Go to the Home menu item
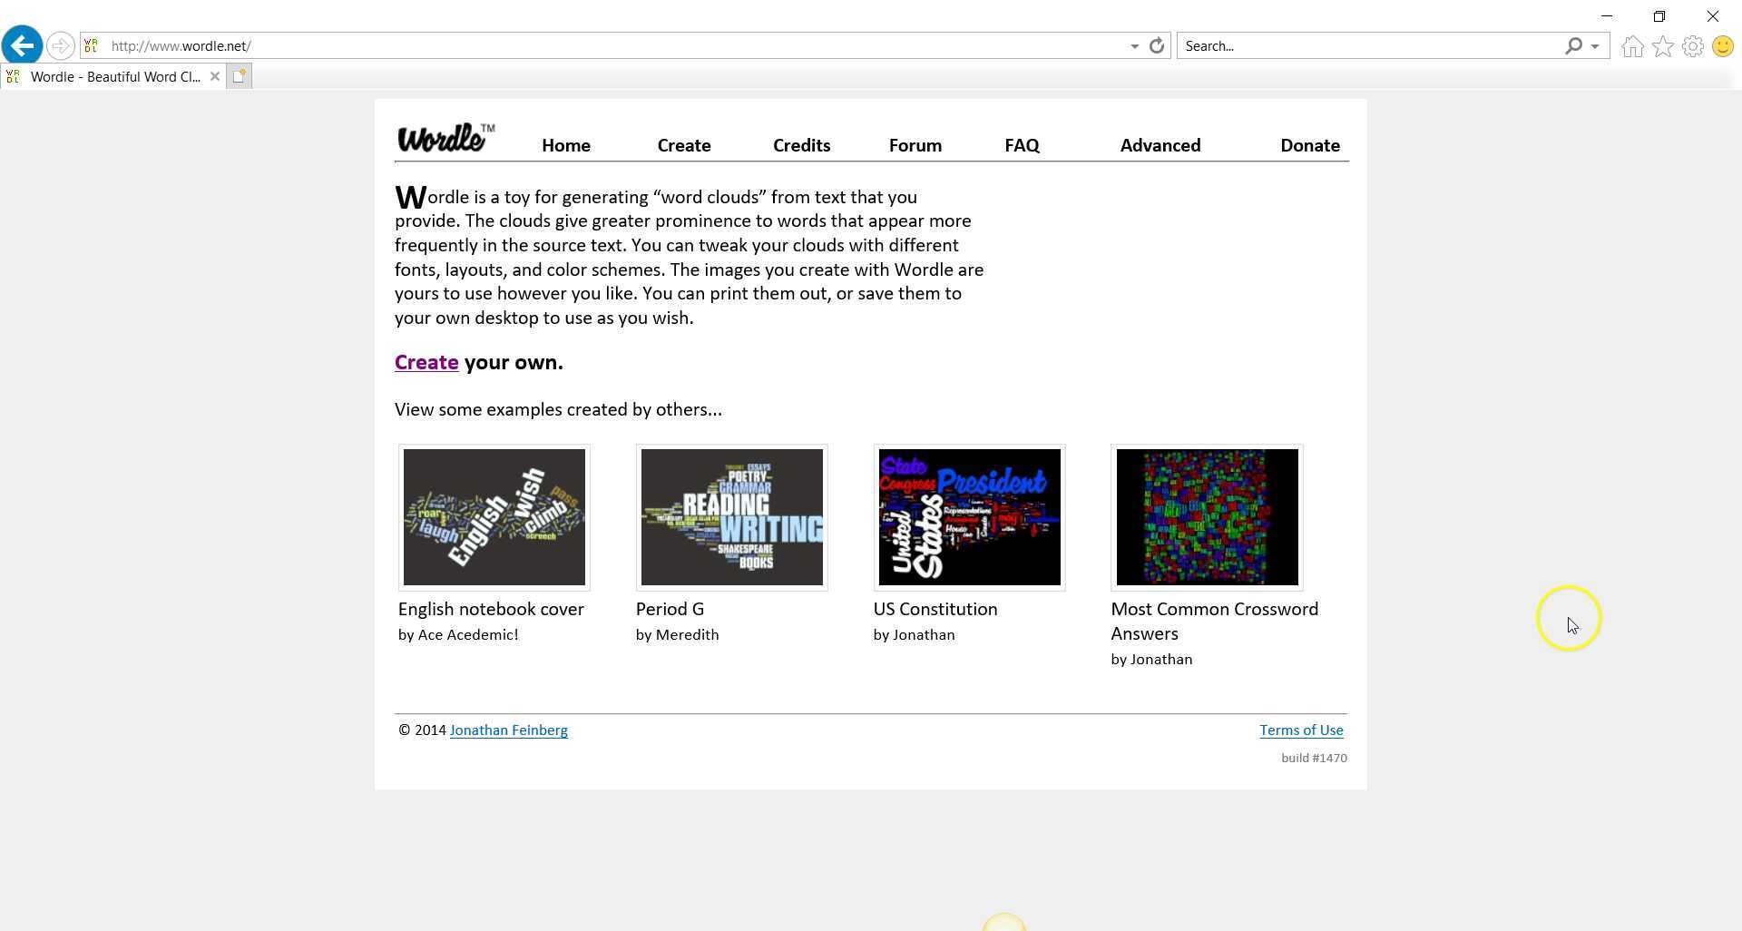Screen dimensions: 1742x931 [566, 145]
